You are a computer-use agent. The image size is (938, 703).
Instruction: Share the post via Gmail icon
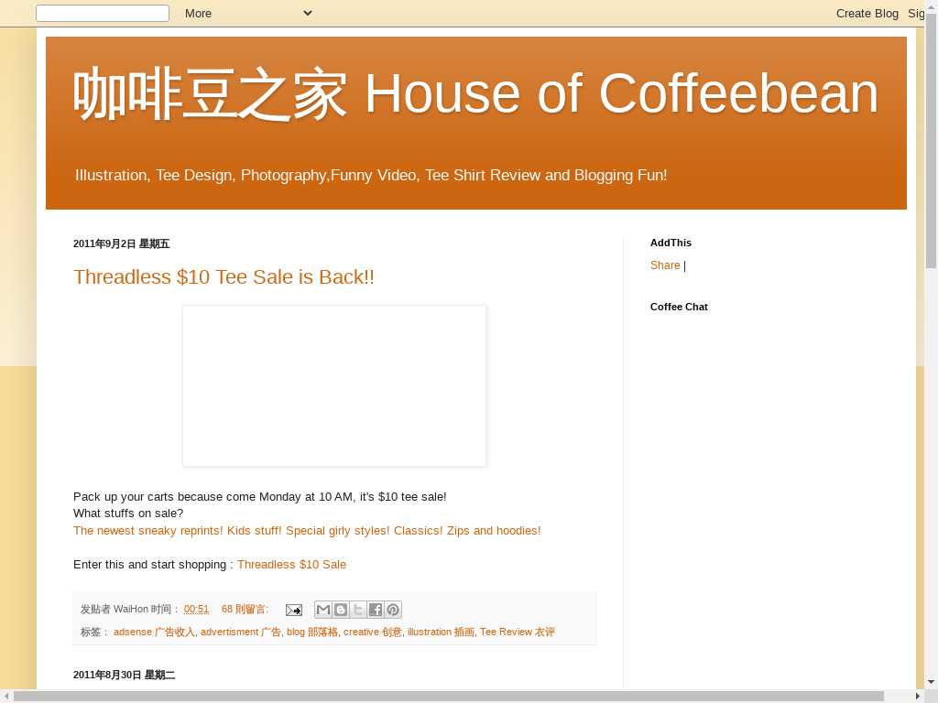[x=323, y=610]
